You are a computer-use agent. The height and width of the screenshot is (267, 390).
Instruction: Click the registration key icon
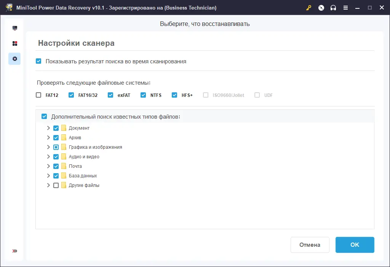(308, 8)
